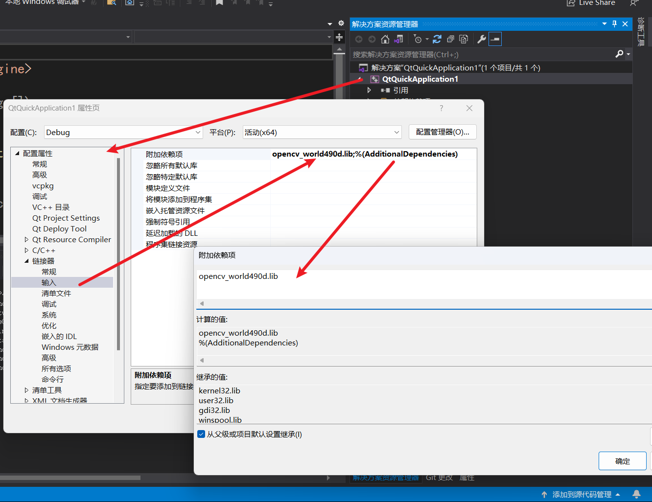Click 确定 to confirm the dependencies dialog

click(x=622, y=460)
